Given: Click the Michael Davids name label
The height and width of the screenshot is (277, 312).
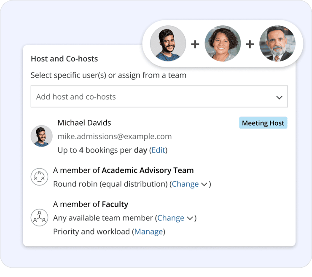Looking at the screenshot, I should pyautogui.click(x=84, y=123).
